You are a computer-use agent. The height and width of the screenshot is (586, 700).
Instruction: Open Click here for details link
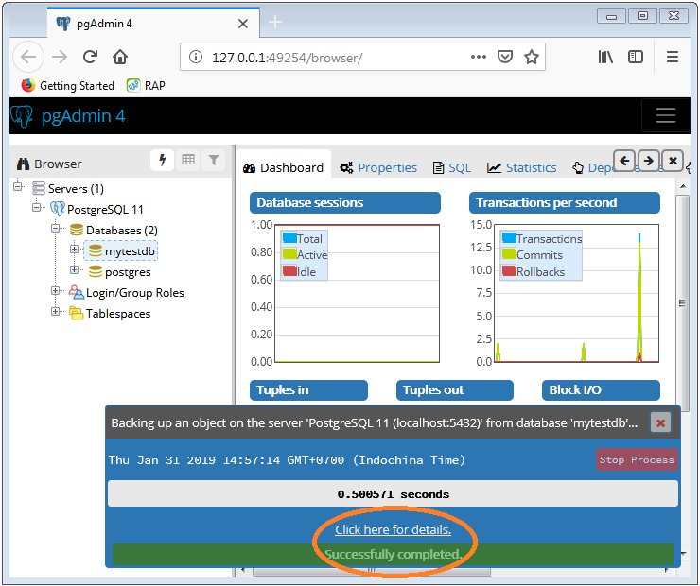[x=393, y=530]
